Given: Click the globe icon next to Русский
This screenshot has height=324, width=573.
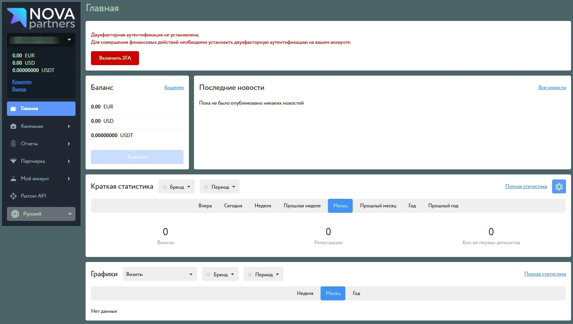Looking at the screenshot, I should [x=14, y=214].
